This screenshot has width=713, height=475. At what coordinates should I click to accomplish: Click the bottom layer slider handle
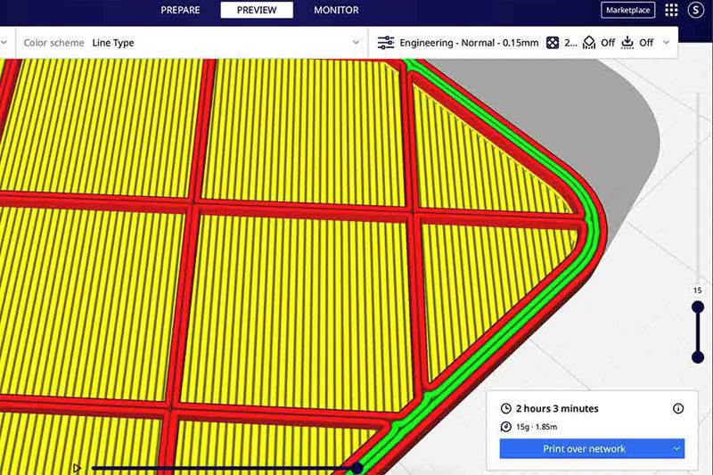698,357
